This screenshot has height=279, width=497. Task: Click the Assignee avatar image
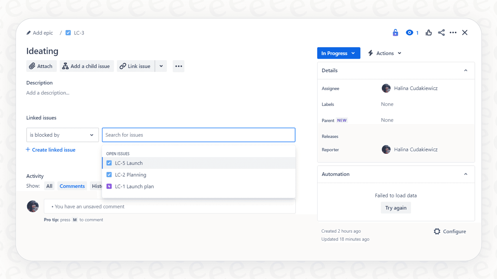386,88
